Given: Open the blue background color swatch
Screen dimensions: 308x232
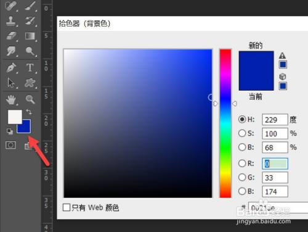Looking at the screenshot, I should coord(25,128).
